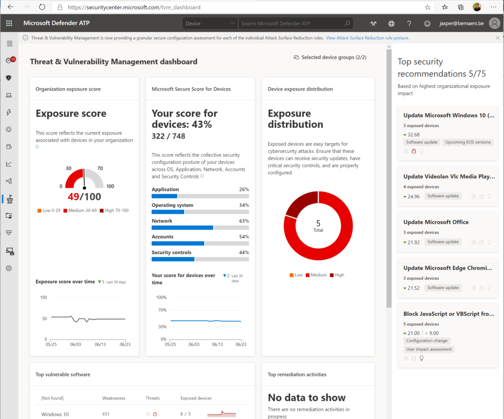Open the Settings gear sidebar icon
The width and height of the screenshot is (504, 419).
(9, 268)
